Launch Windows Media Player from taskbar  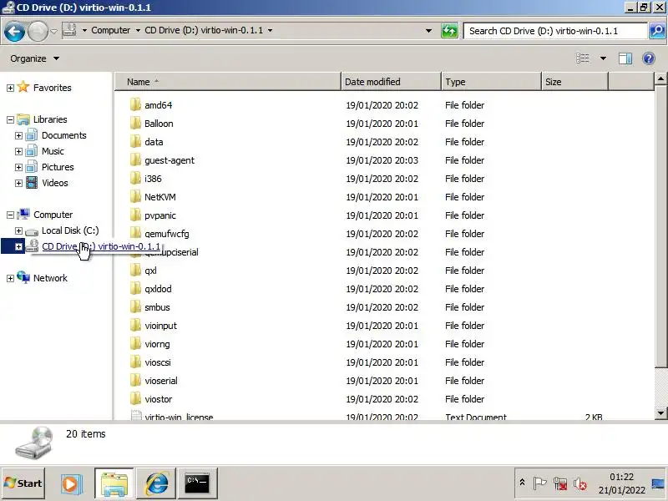[71, 484]
